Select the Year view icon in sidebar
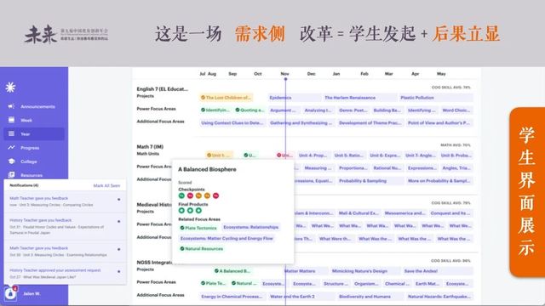545x306 pixels. (11, 133)
